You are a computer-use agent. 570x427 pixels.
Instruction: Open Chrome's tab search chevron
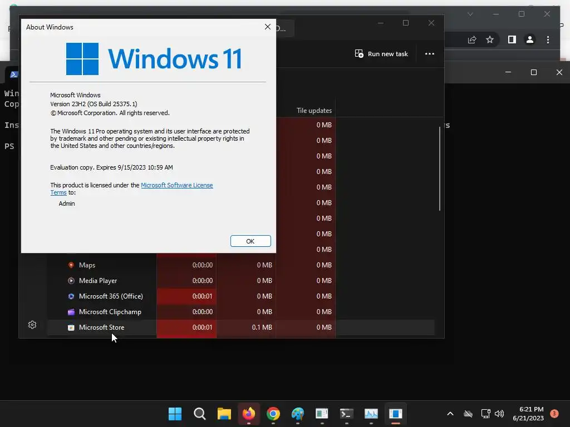coord(470,14)
